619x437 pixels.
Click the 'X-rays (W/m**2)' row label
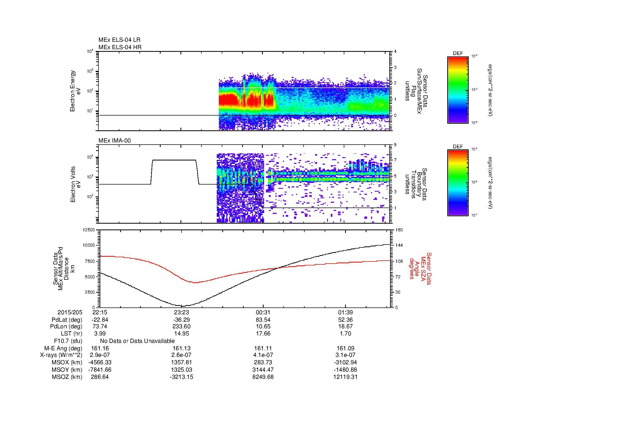(x=61, y=355)
